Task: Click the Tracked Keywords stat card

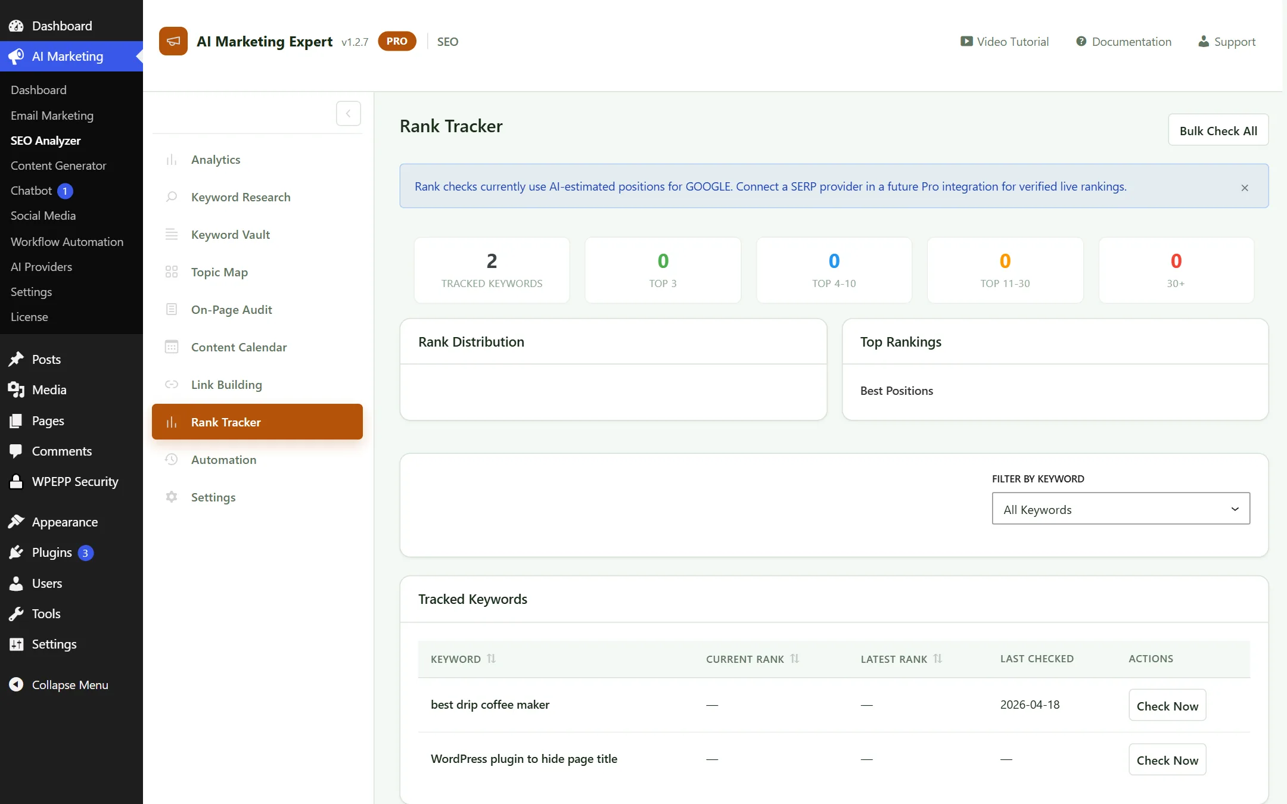Action: 492,270
